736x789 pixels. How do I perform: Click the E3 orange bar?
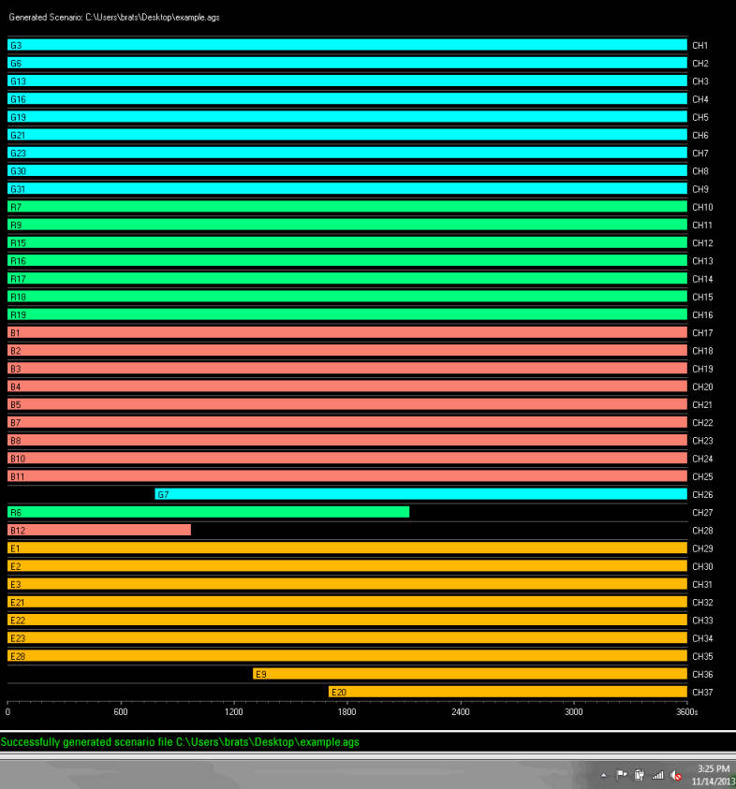click(347, 584)
